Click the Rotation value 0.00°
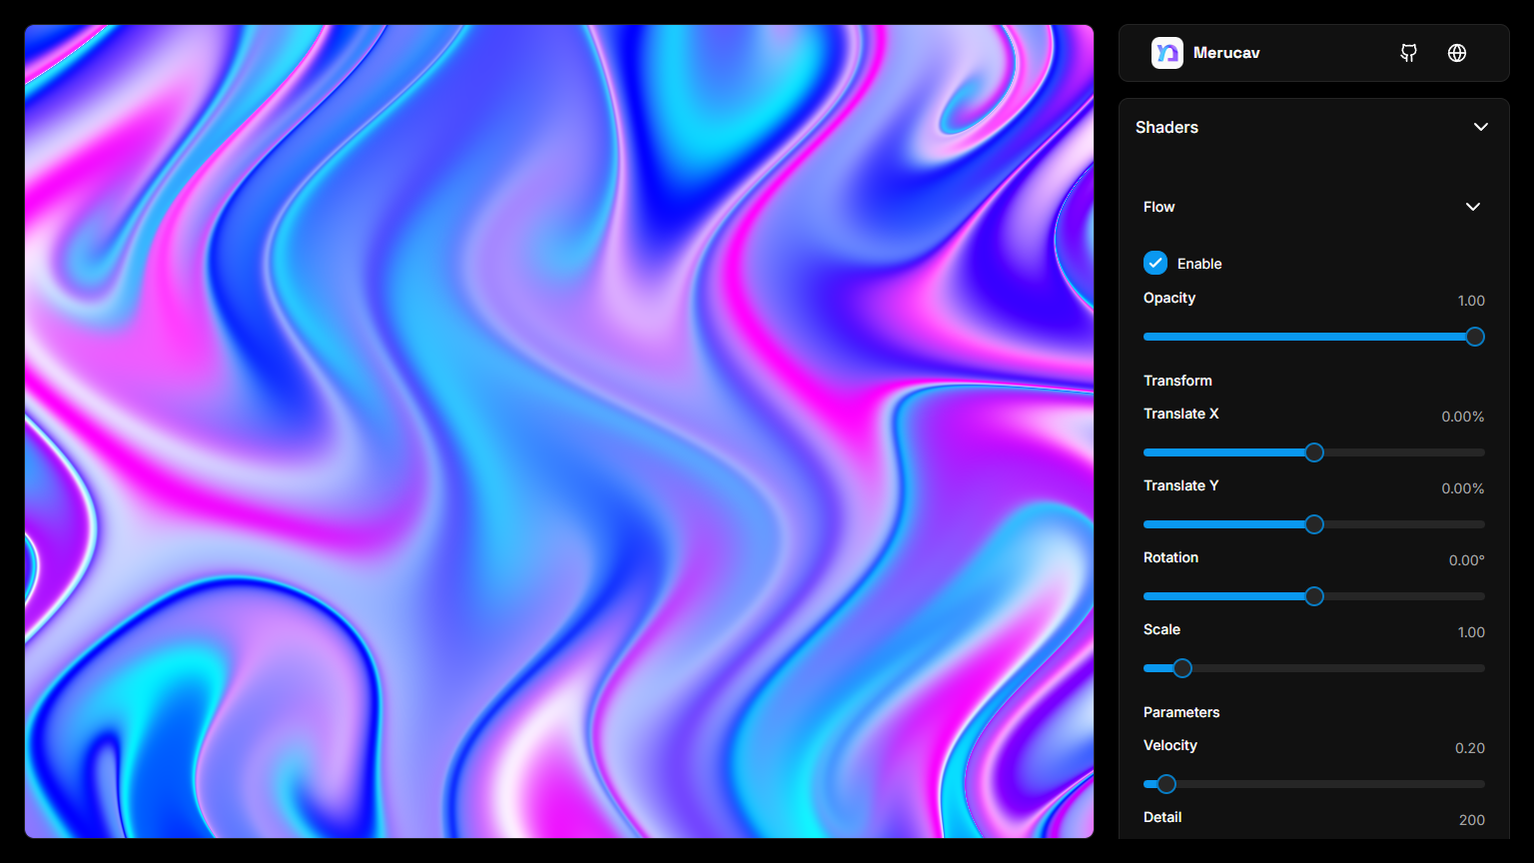This screenshot has width=1534, height=863. (x=1466, y=560)
